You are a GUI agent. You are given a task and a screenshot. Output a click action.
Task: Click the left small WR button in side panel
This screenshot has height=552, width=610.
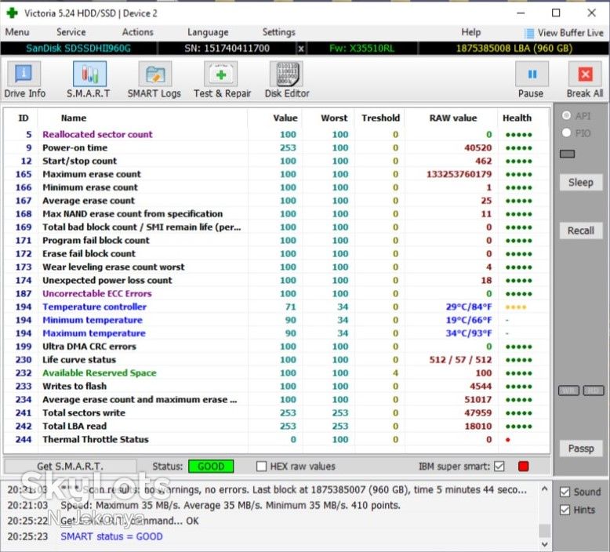coord(568,390)
